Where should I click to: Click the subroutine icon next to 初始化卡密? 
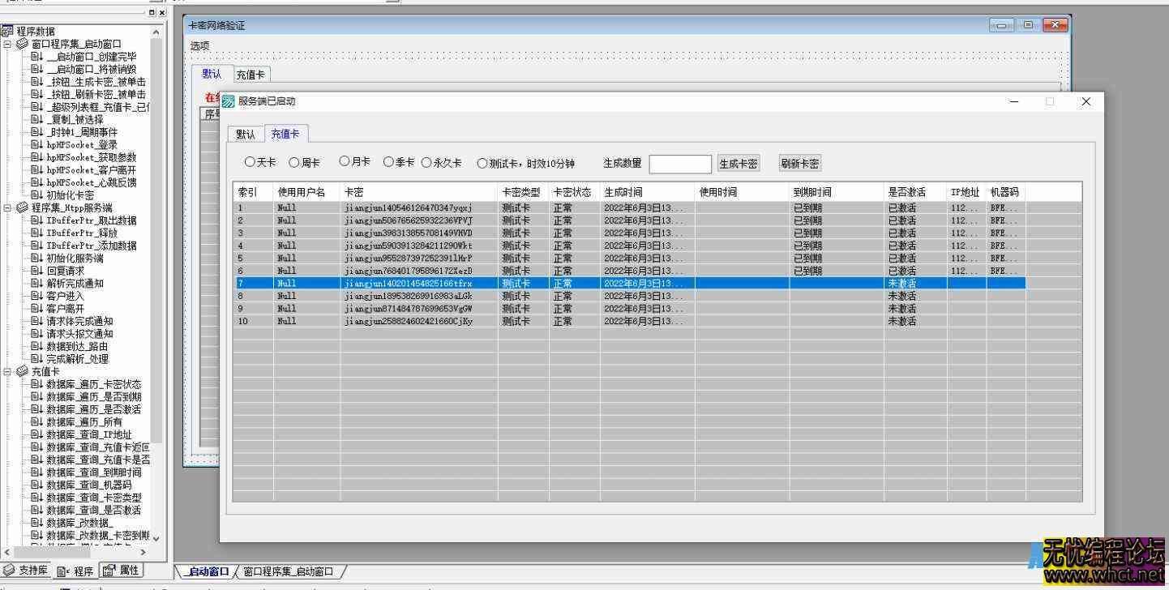(36, 194)
